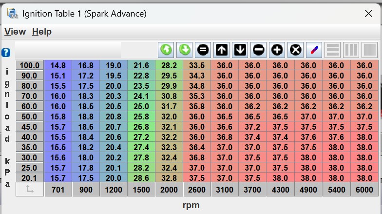The image size is (382, 214).
Task: Click the solid gray square toolbar icon
Action: pos(369,50)
